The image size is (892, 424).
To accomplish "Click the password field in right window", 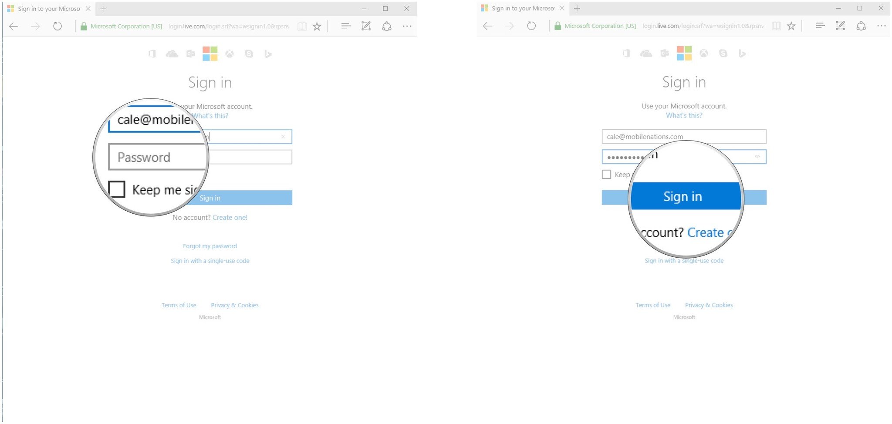I will coord(684,157).
